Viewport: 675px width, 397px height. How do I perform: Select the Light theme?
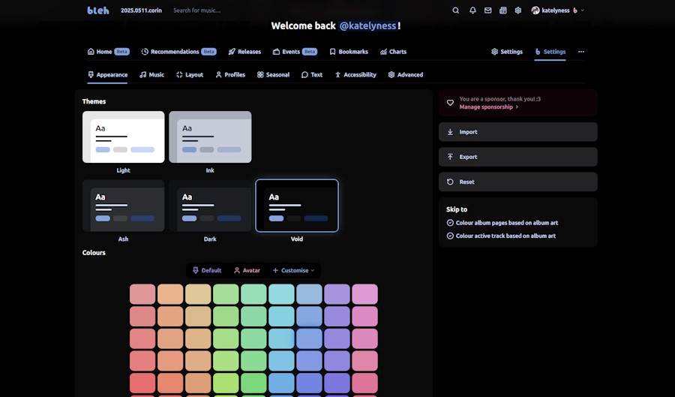click(124, 137)
